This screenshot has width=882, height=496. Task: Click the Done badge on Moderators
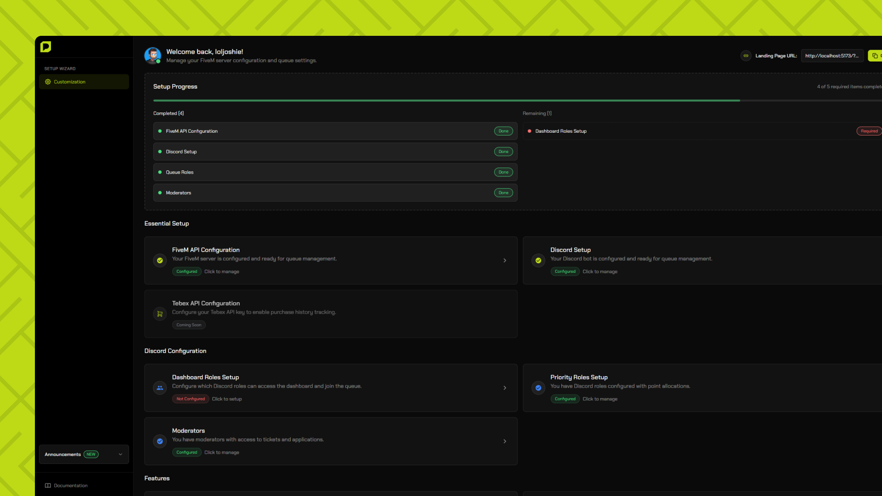(x=503, y=192)
